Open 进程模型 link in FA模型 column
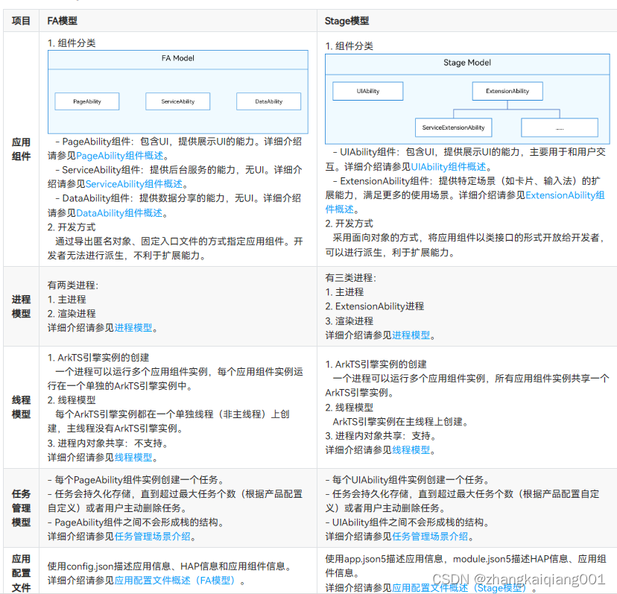 [x=133, y=328]
